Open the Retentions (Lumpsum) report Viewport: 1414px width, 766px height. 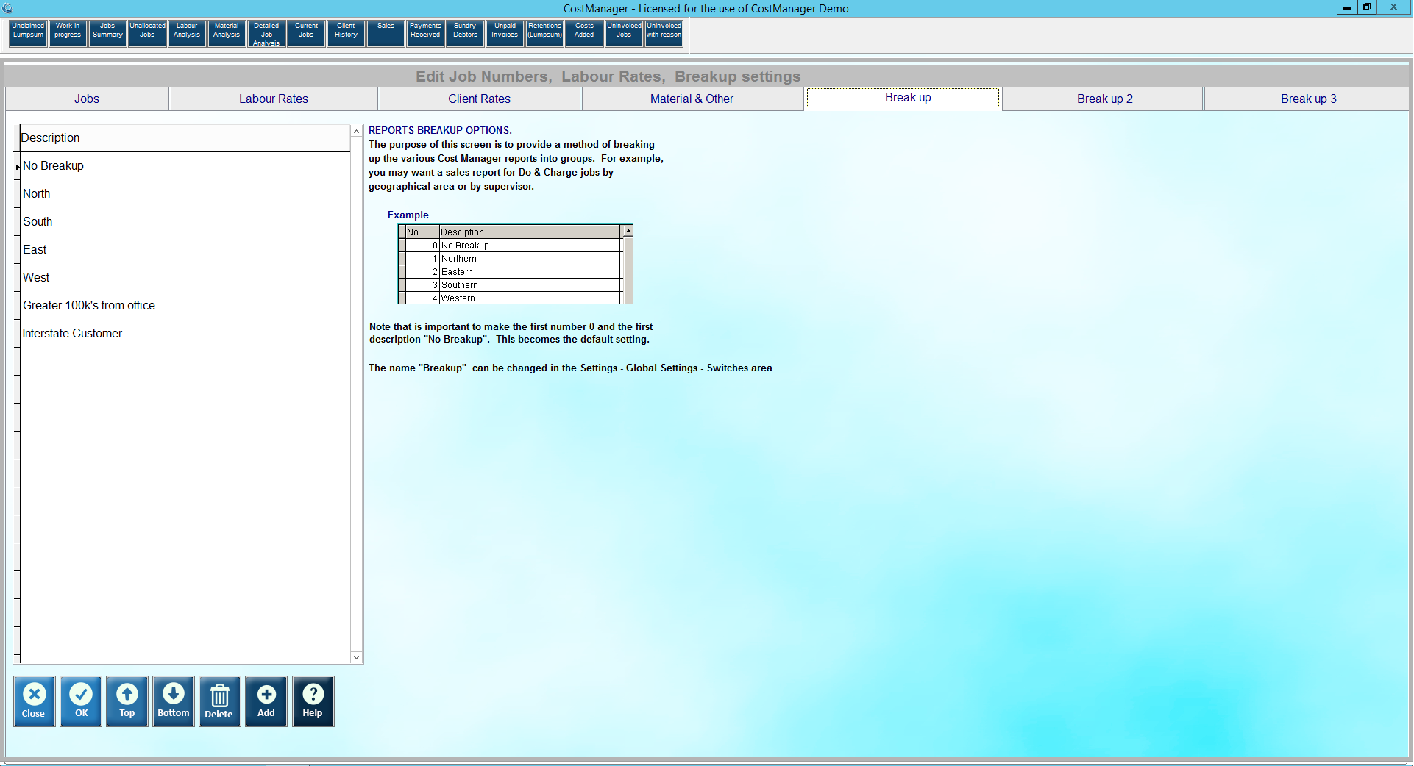coord(544,34)
